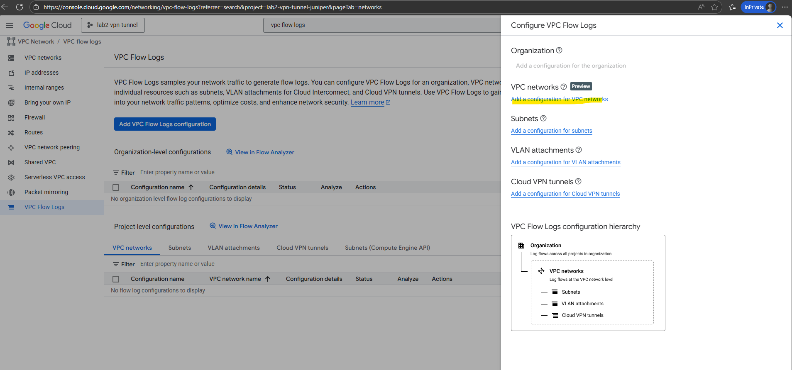Screen dimensions: 792x370
Task: Click the help icon next to VLAN attachments
Action: pyautogui.click(x=579, y=150)
